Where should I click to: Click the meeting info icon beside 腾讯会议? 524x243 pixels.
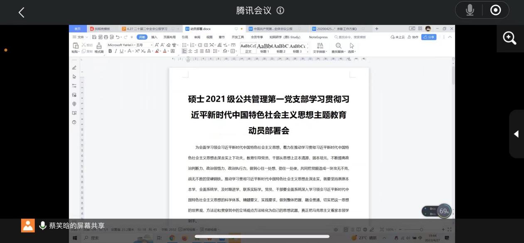(280, 11)
